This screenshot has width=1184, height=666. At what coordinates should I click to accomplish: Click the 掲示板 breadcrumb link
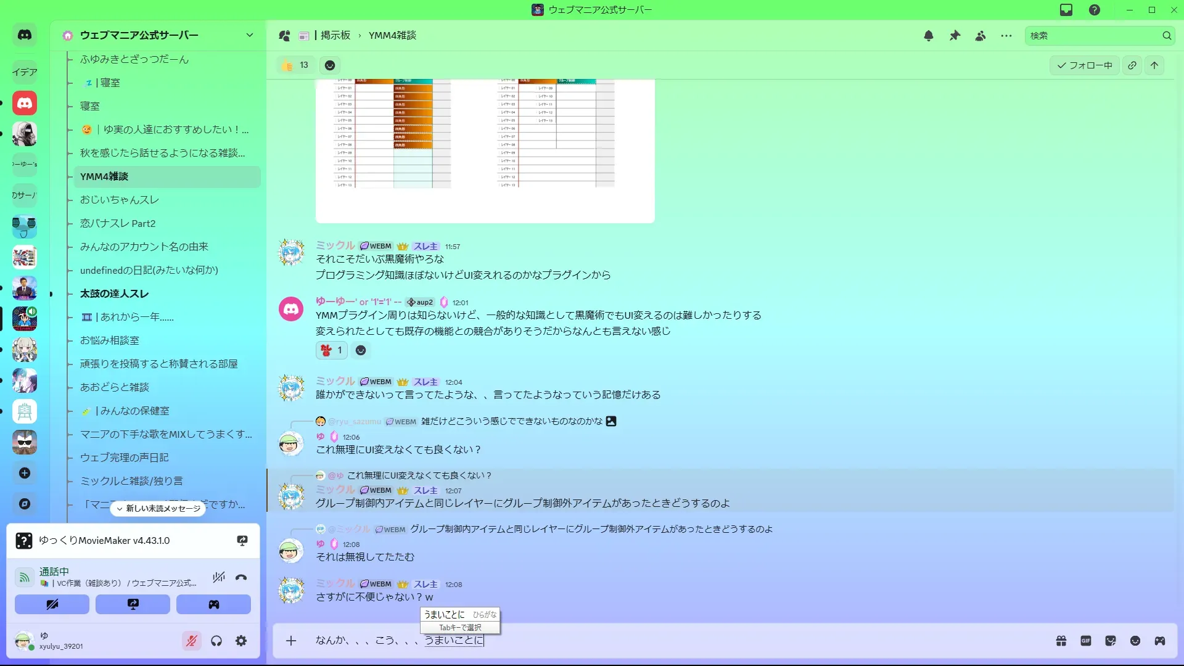(335, 36)
